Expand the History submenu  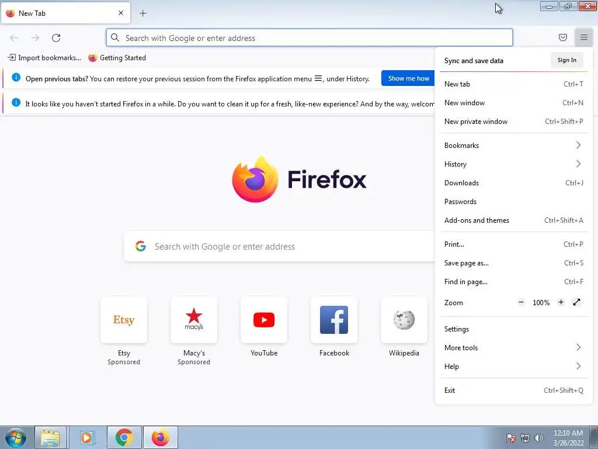pos(514,164)
